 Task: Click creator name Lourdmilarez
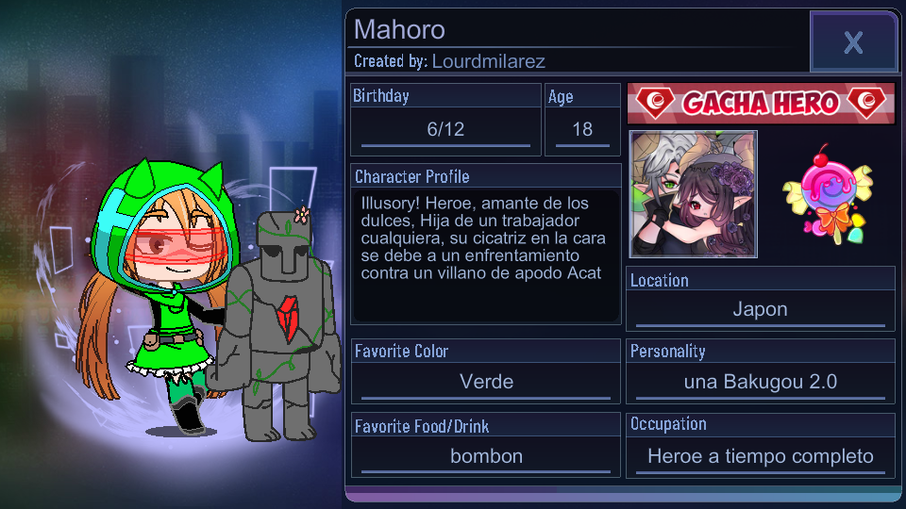click(488, 61)
